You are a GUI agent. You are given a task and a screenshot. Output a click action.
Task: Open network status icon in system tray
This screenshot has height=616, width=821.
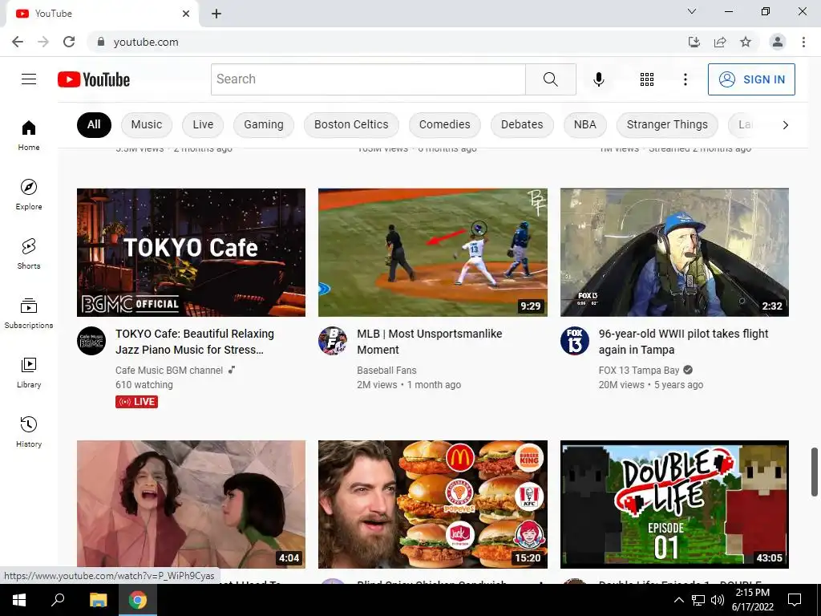pos(698,600)
